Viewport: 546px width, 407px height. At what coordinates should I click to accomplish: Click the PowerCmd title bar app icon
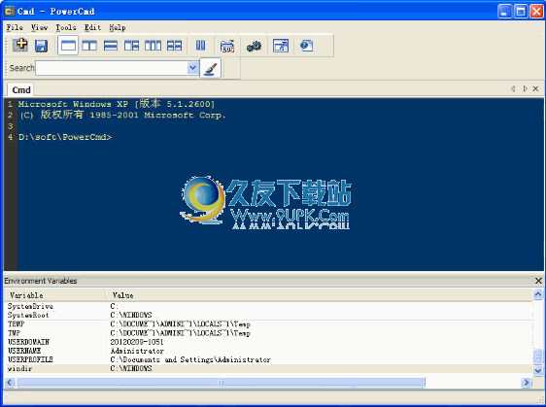10,11
